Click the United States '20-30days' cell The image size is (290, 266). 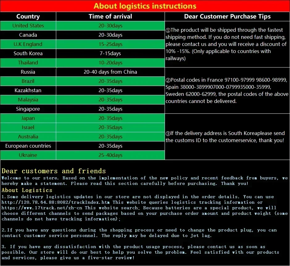[x=111, y=26]
